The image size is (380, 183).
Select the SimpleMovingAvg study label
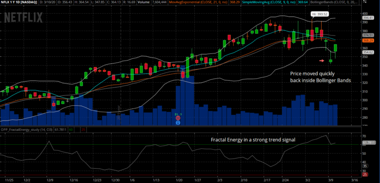269,2
